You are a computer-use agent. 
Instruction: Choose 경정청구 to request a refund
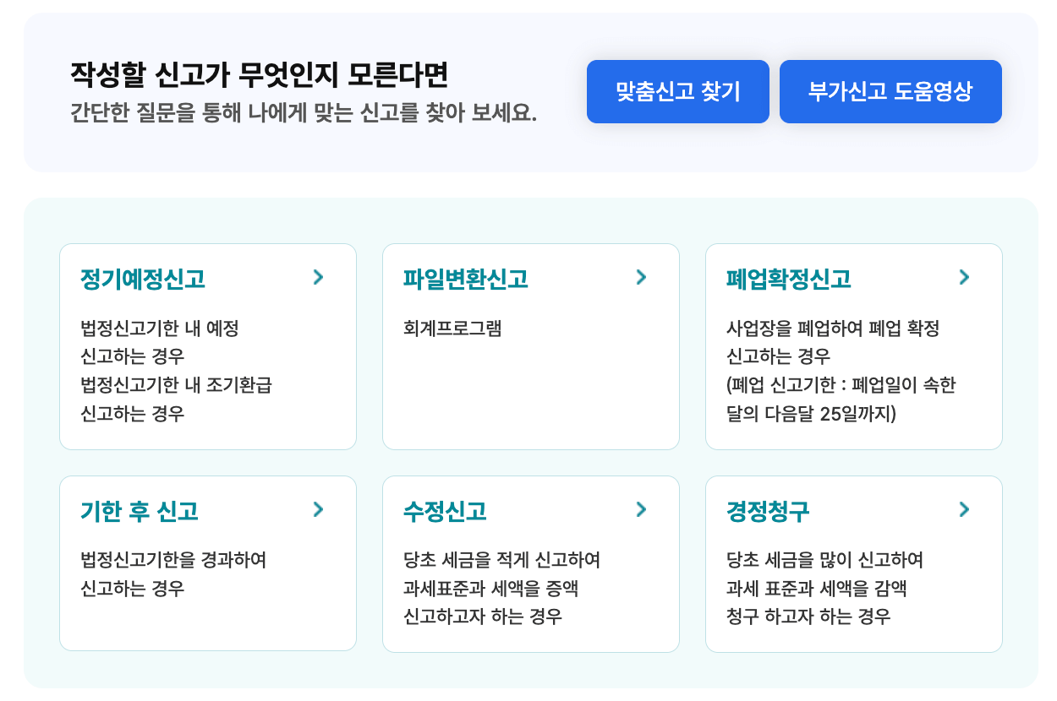(758, 511)
